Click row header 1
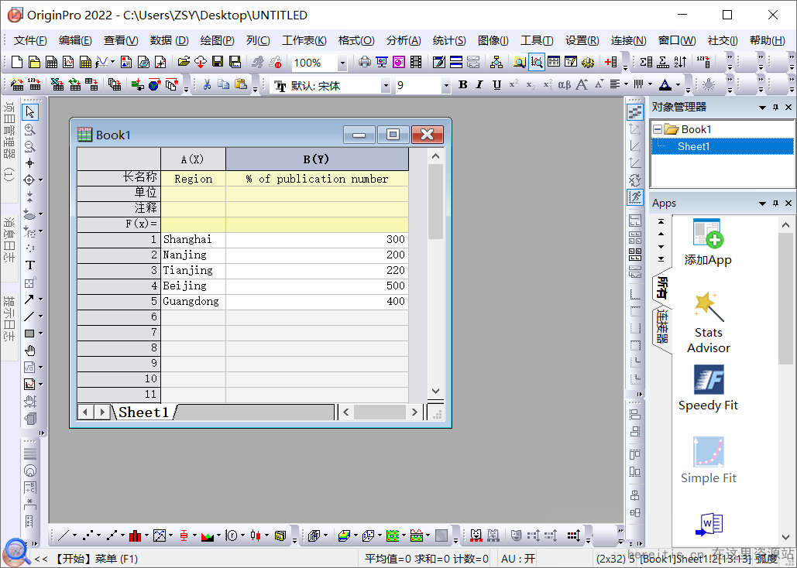 coord(119,239)
